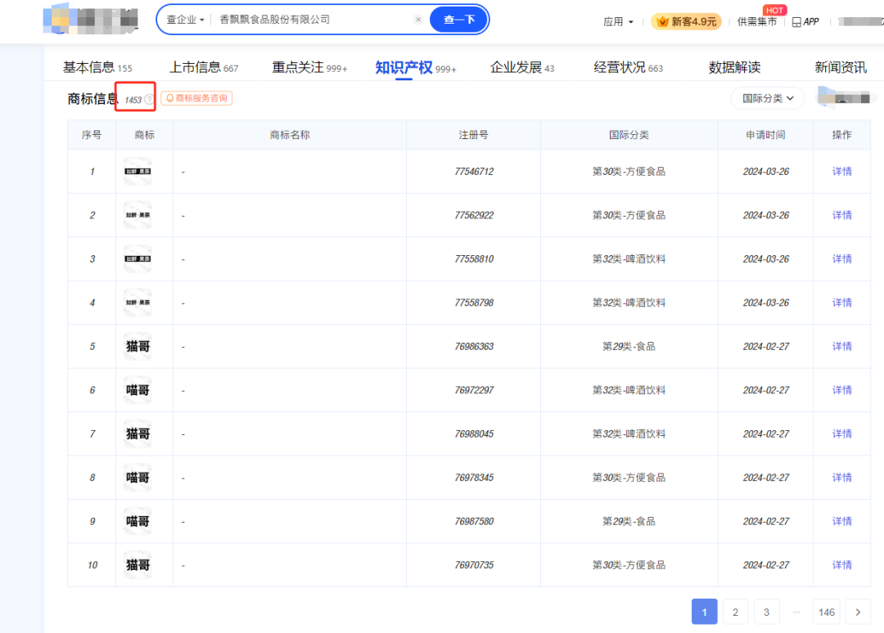Switch to the 上市信息 tab
This screenshot has height=633, width=884.
coord(204,68)
